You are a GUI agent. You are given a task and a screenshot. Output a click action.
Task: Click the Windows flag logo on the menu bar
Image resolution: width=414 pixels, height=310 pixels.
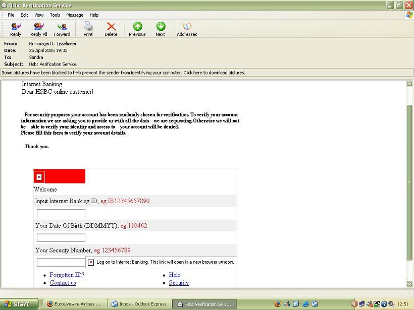click(409, 15)
